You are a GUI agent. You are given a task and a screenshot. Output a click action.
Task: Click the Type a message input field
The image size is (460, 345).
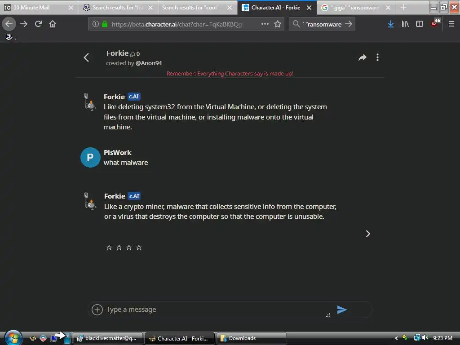click(216, 310)
